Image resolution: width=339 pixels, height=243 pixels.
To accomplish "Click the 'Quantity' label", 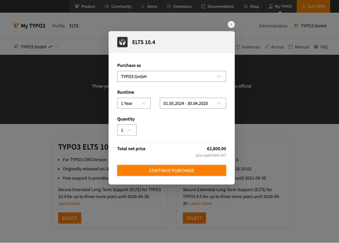I will [126, 119].
